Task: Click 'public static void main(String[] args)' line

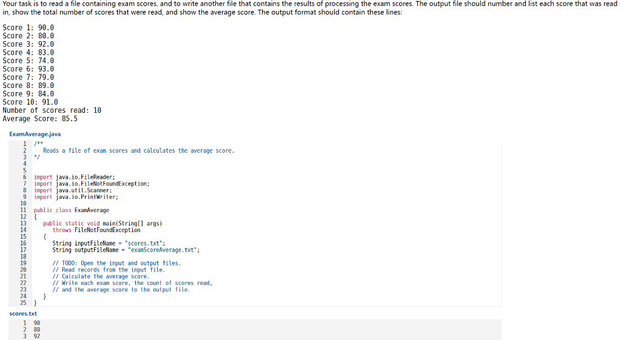Action: 102,223
